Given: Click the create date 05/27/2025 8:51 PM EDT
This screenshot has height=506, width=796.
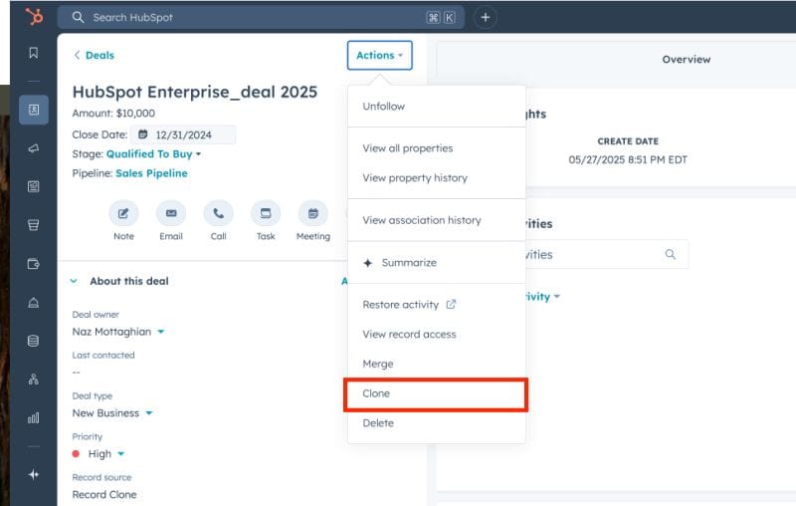Looking at the screenshot, I should pyautogui.click(x=628, y=159).
